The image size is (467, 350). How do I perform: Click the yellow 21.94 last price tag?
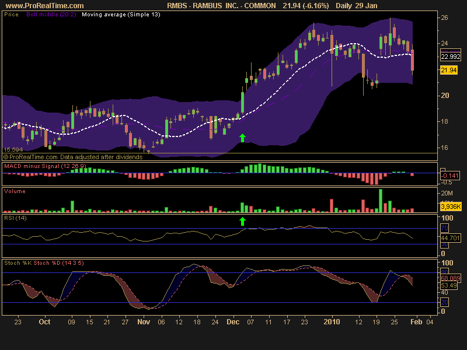(449, 70)
